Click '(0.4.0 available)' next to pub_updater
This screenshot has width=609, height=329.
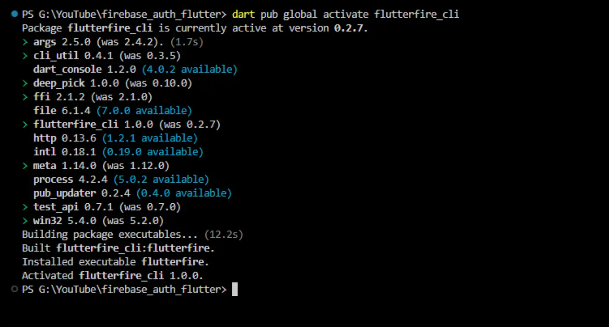coord(184,193)
